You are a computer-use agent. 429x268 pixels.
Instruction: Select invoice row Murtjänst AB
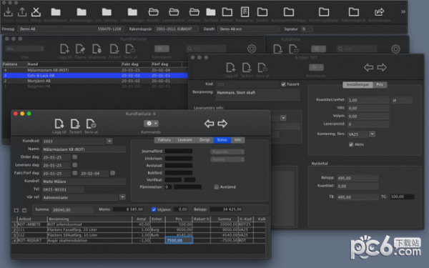(95, 81)
